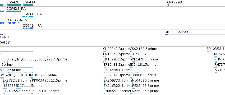Click the cyan CG6414-RA transcript glyph
225x95 pixels.
[x=28, y=17]
